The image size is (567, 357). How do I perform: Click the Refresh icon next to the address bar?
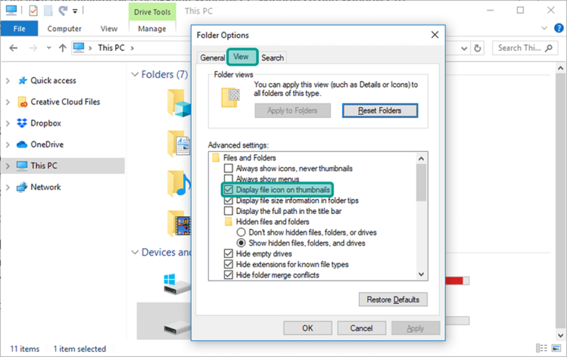click(478, 48)
